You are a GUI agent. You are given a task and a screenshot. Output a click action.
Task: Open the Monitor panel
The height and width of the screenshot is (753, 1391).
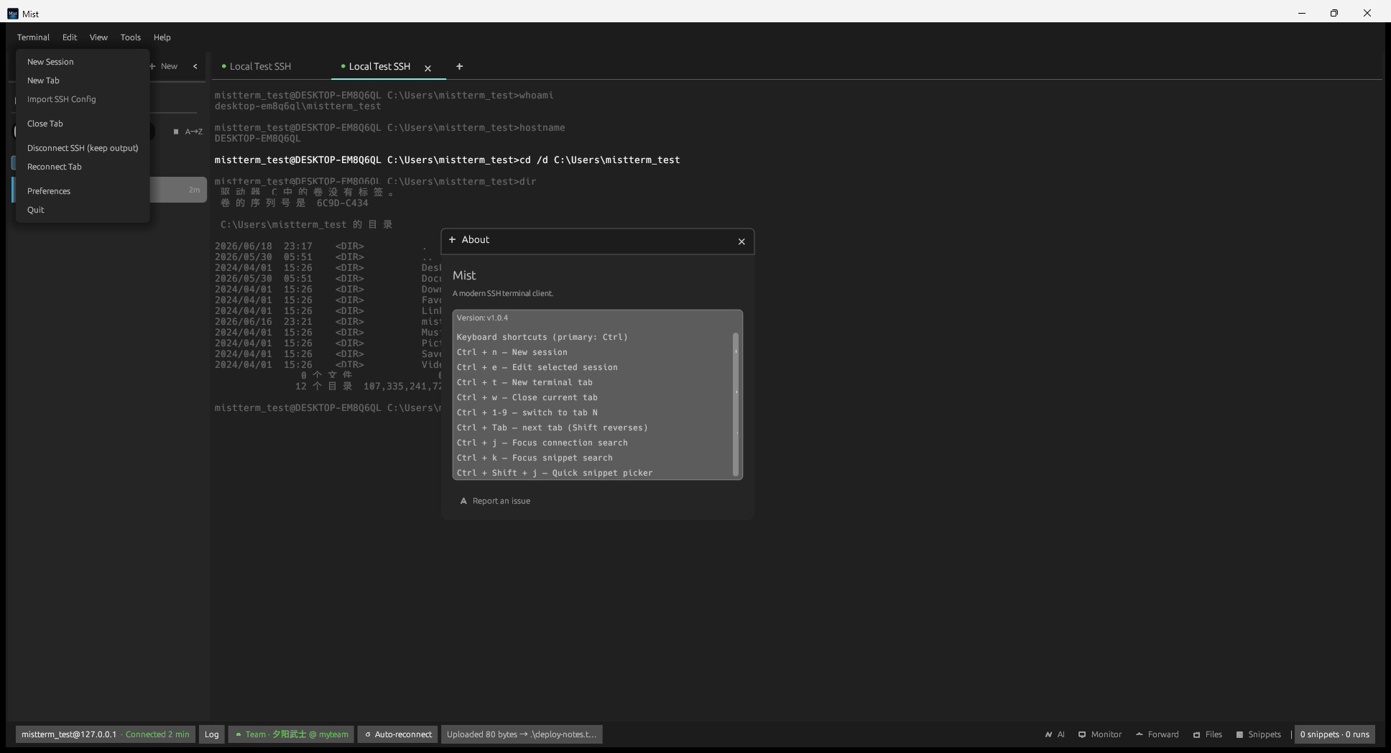pyautogui.click(x=1100, y=734)
